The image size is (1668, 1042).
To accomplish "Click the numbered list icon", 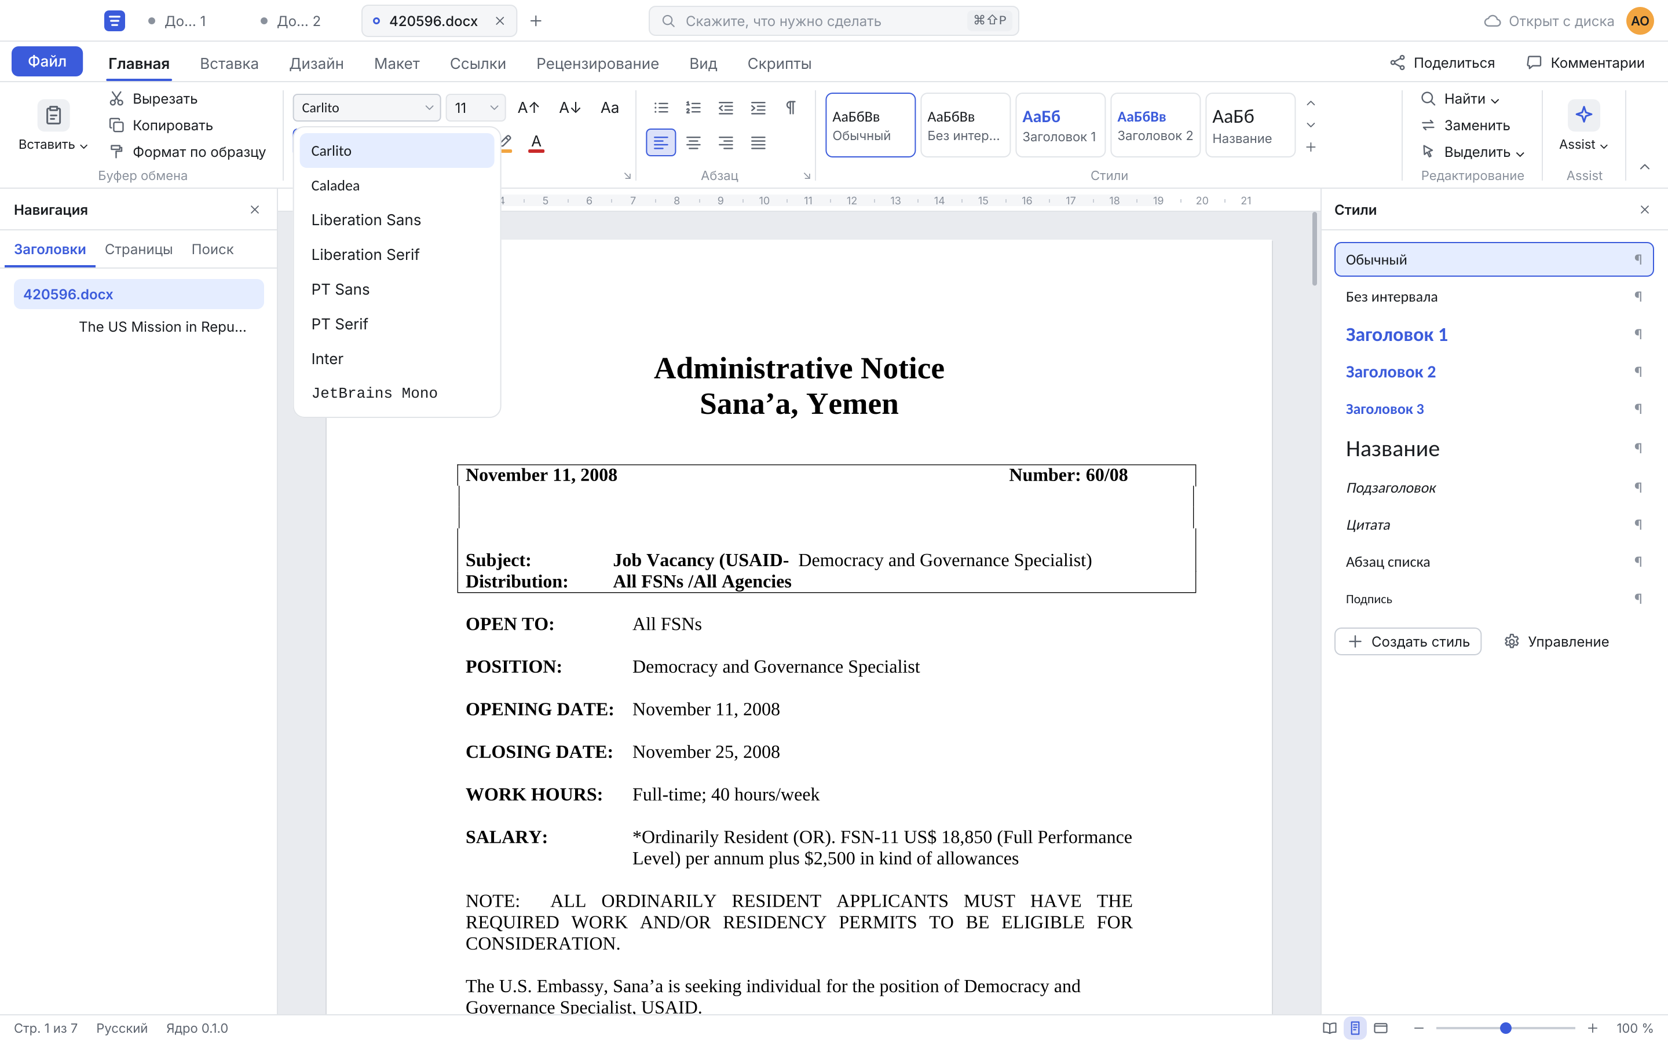I will (693, 108).
